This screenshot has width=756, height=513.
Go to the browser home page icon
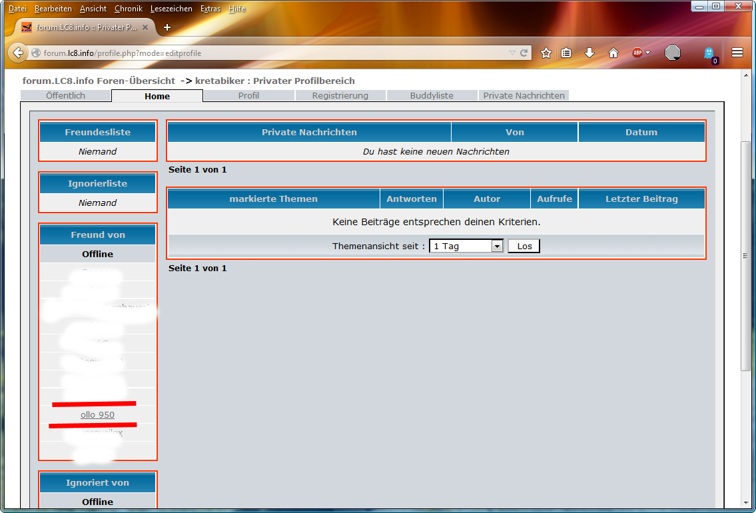point(613,53)
